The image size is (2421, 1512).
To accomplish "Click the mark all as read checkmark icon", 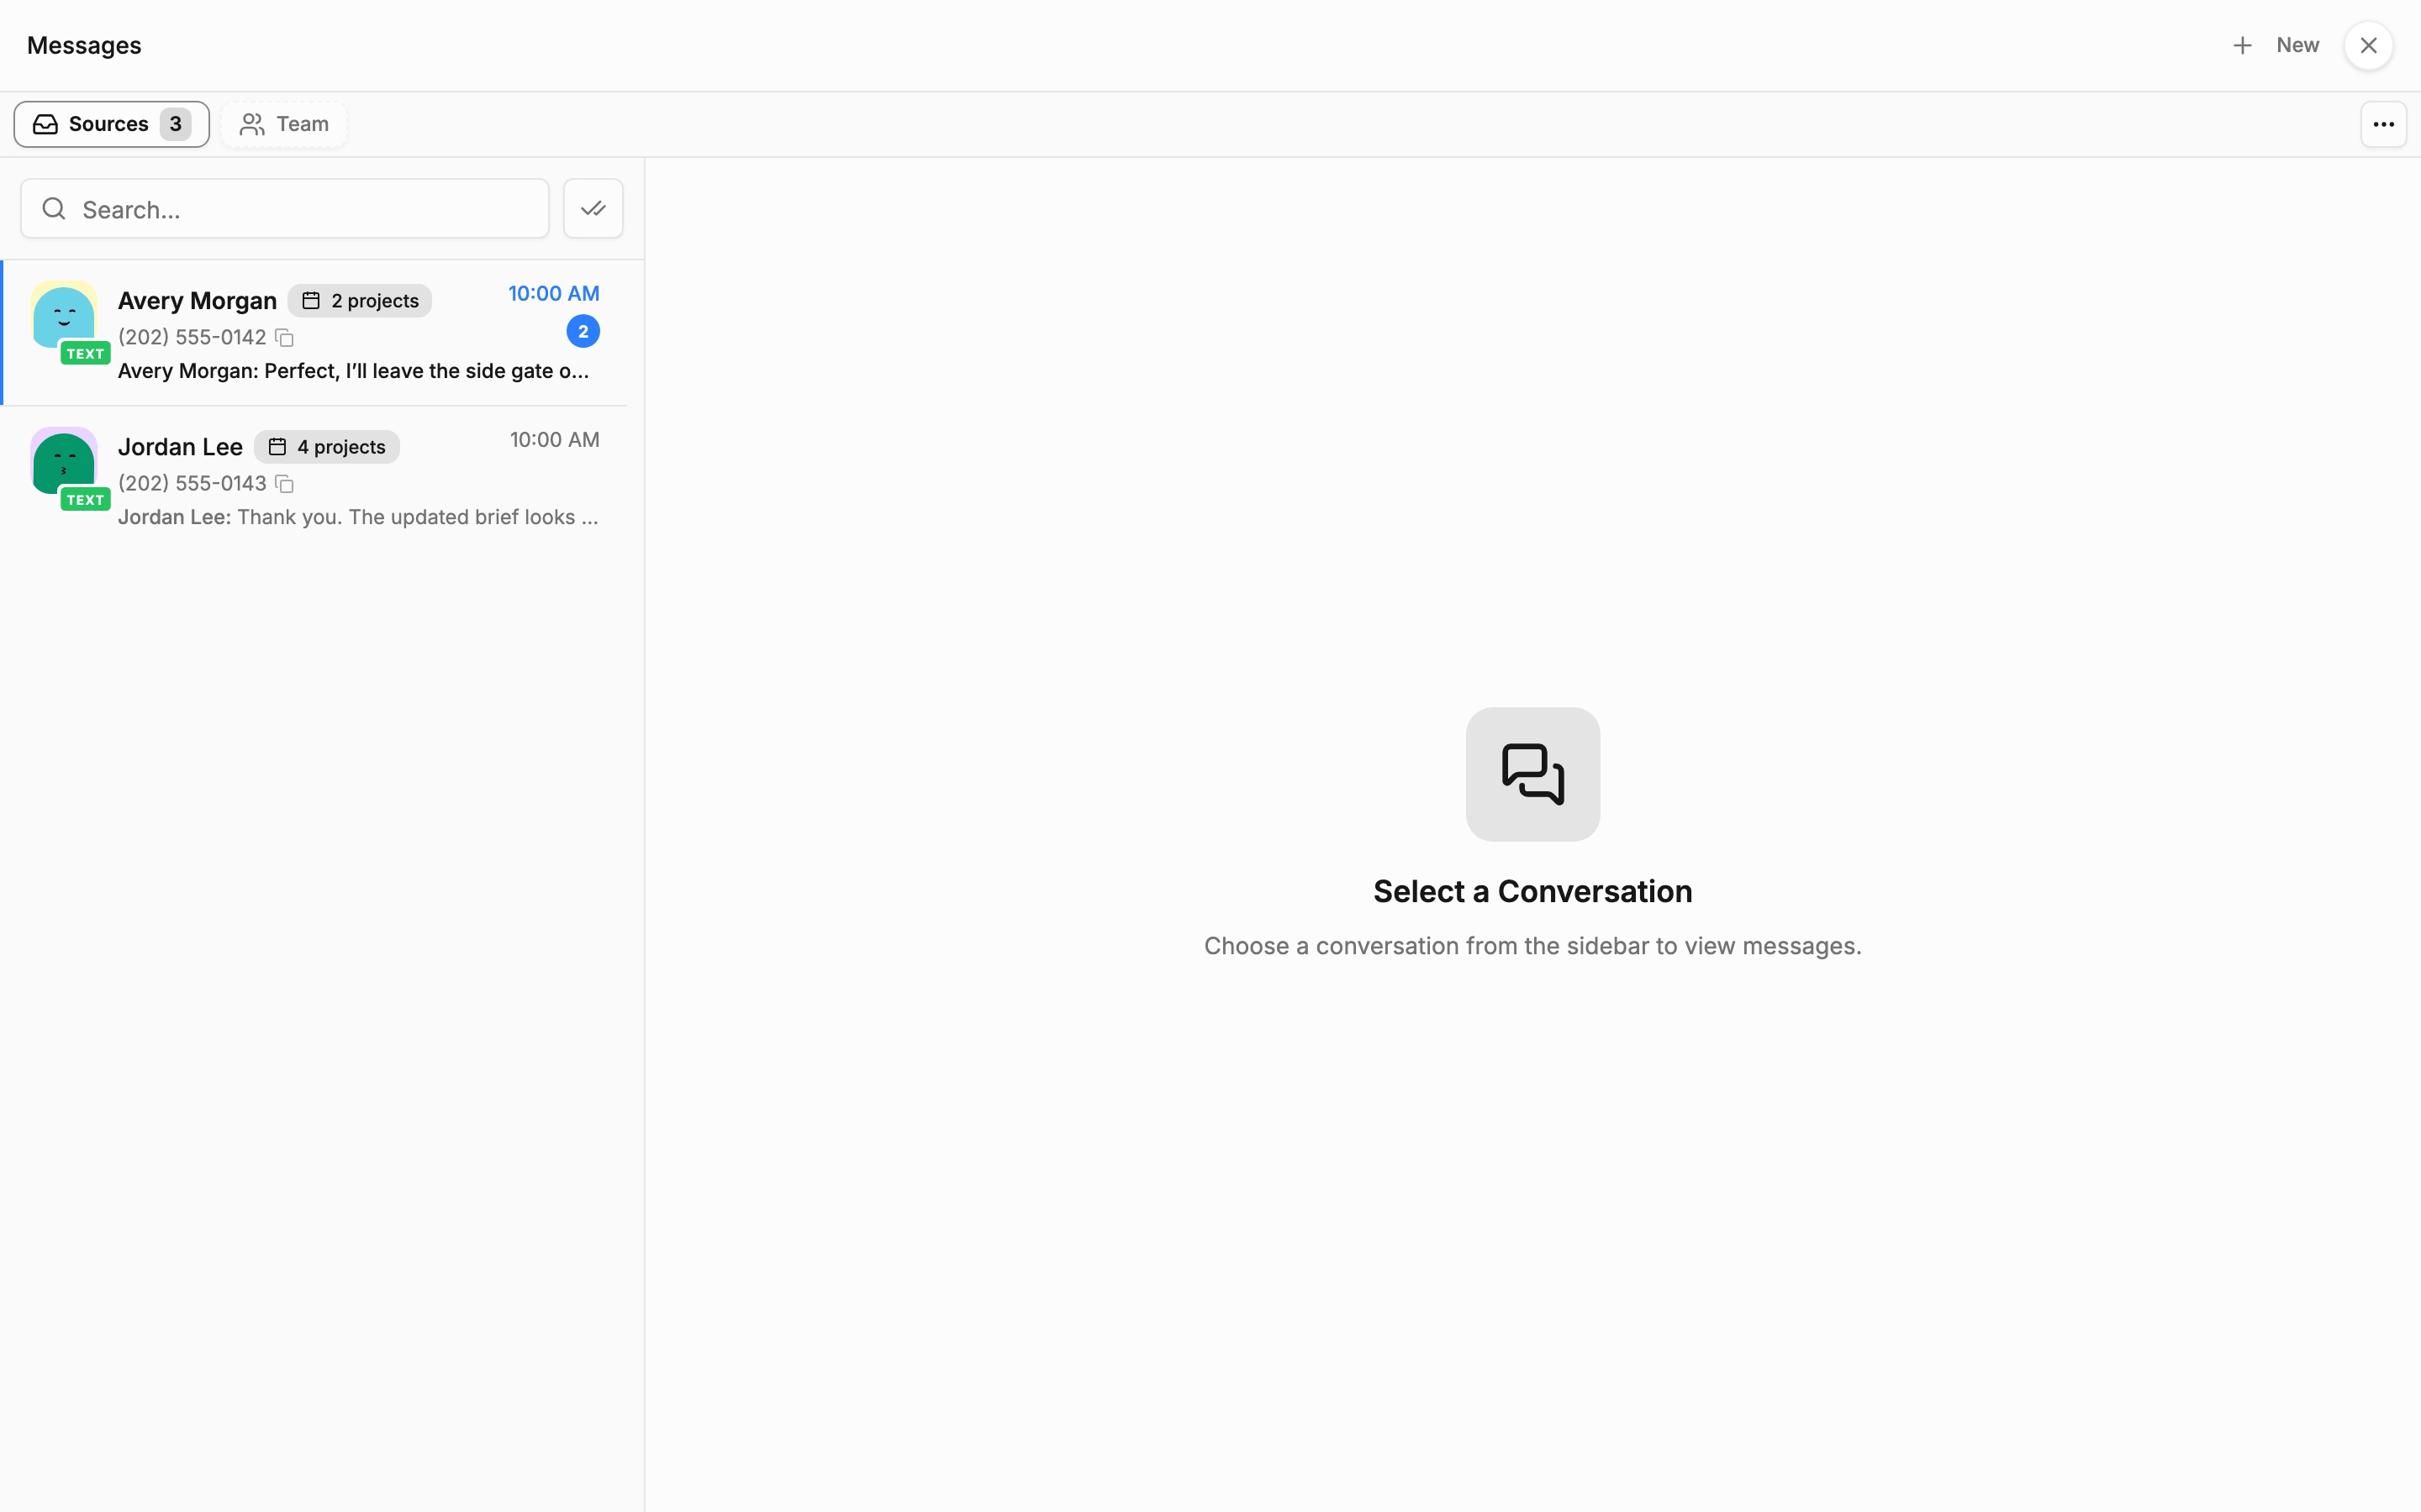I will pos(593,209).
